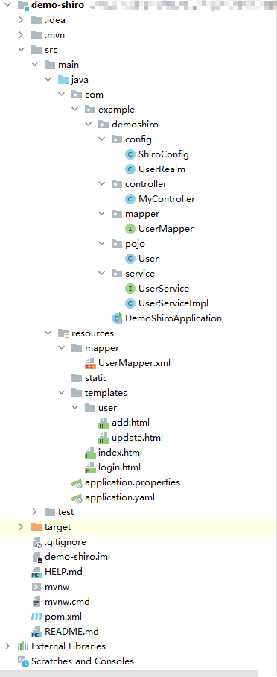Select application.yaml file
Screen dimensions: 277x677
pyautogui.click(x=120, y=497)
